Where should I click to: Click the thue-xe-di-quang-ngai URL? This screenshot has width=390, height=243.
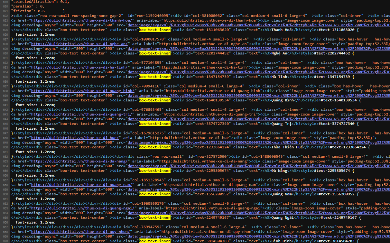(x=83, y=208)
